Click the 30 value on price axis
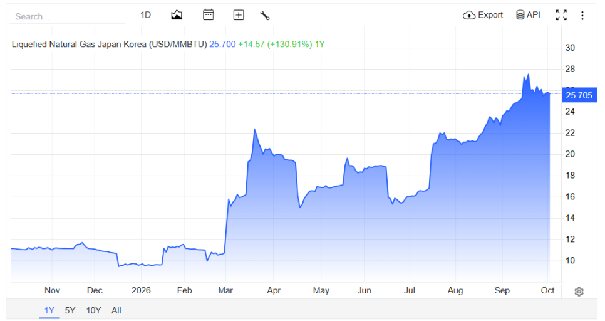This screenshot has height=321, width=605. click(570, 48)
